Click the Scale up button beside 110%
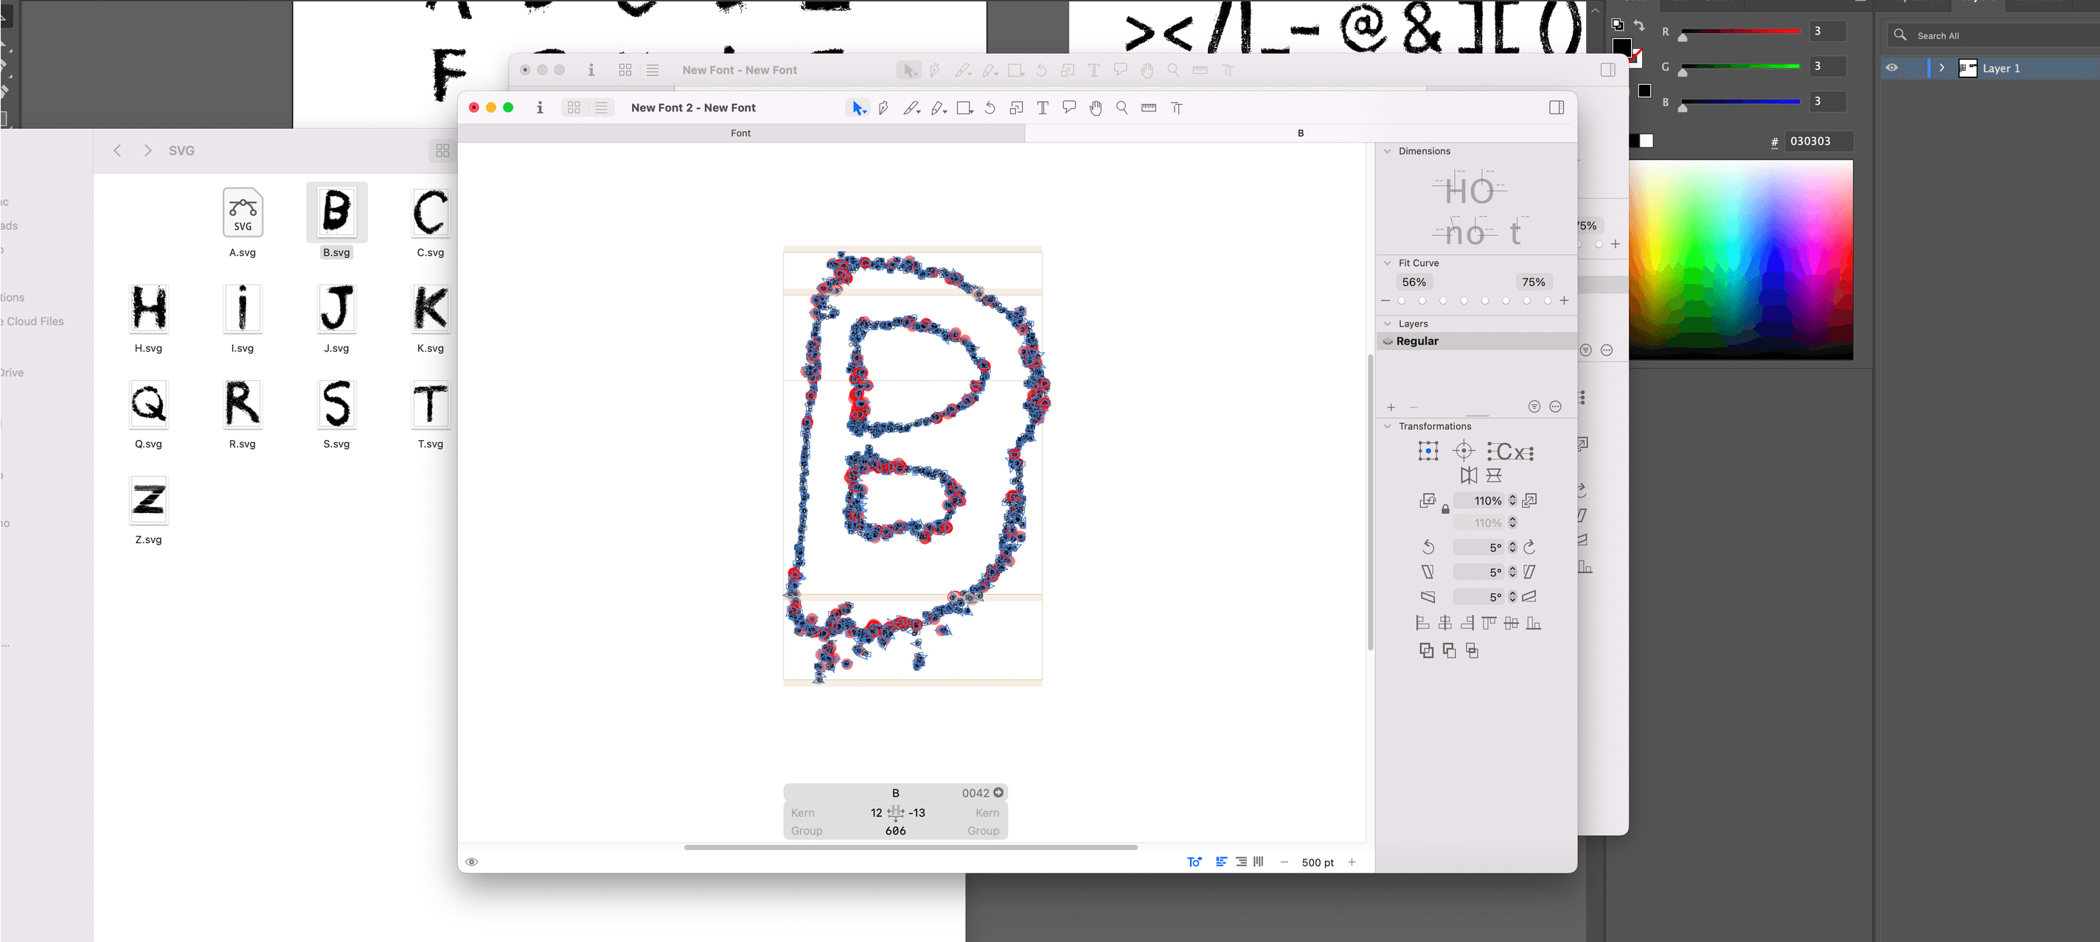The height and width of the screenshot is (942, 2100). (1529, 500)
